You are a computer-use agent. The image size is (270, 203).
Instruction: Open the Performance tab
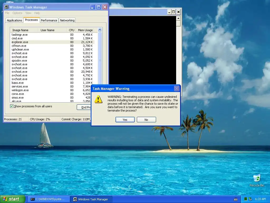(49, 20)
